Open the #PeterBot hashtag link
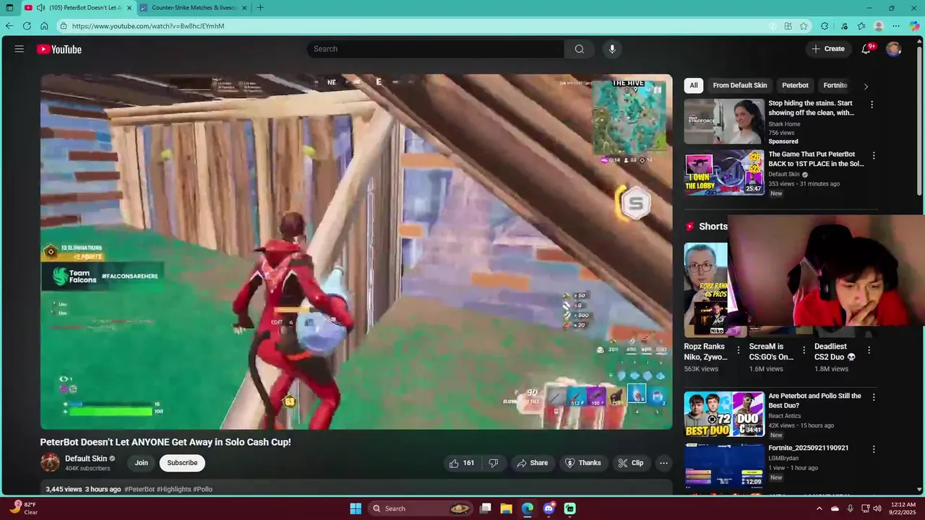Image resolution: width=925 pixels, height=520 pixels. click(139, 489)
